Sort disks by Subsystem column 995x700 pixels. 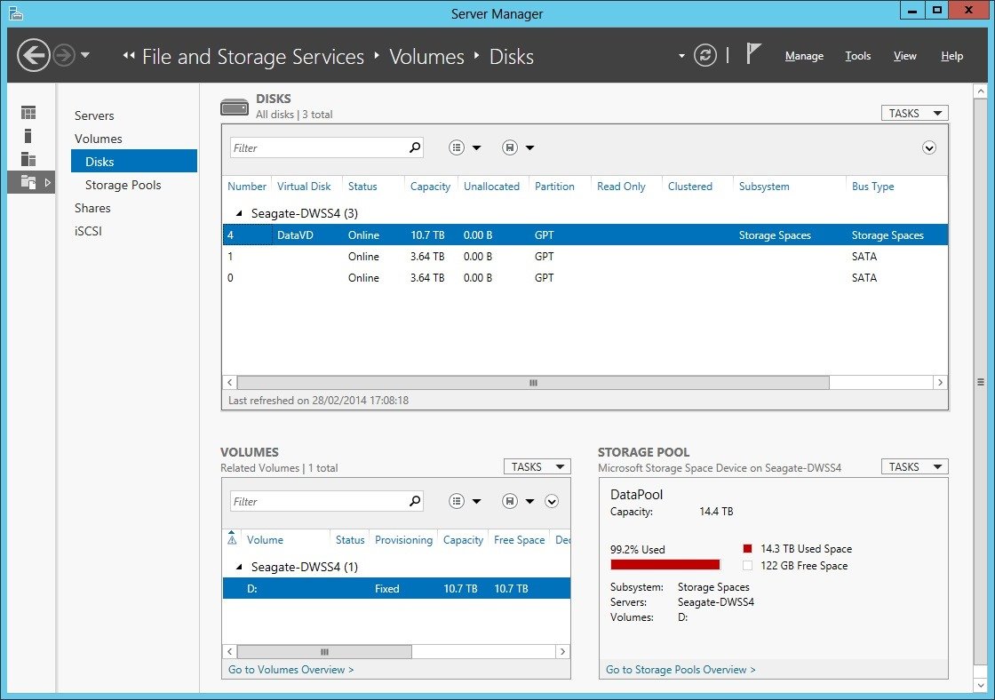coord(764,186)
